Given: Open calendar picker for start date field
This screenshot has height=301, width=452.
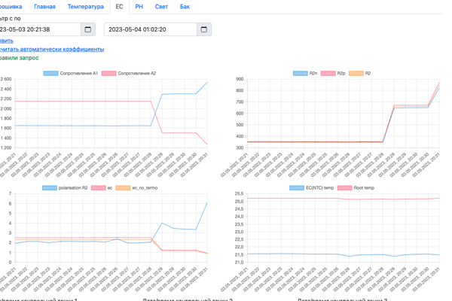Looking at the screenshot, I should pyautogui.click(x=87, y=29).
